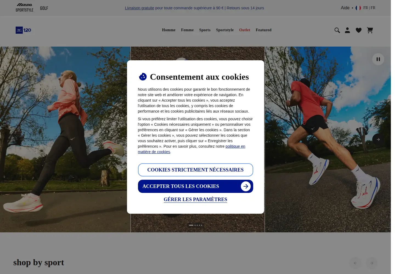Open the Aide help link
The height and width of the screenshot is (274, 395).
(x=345, y=8)
